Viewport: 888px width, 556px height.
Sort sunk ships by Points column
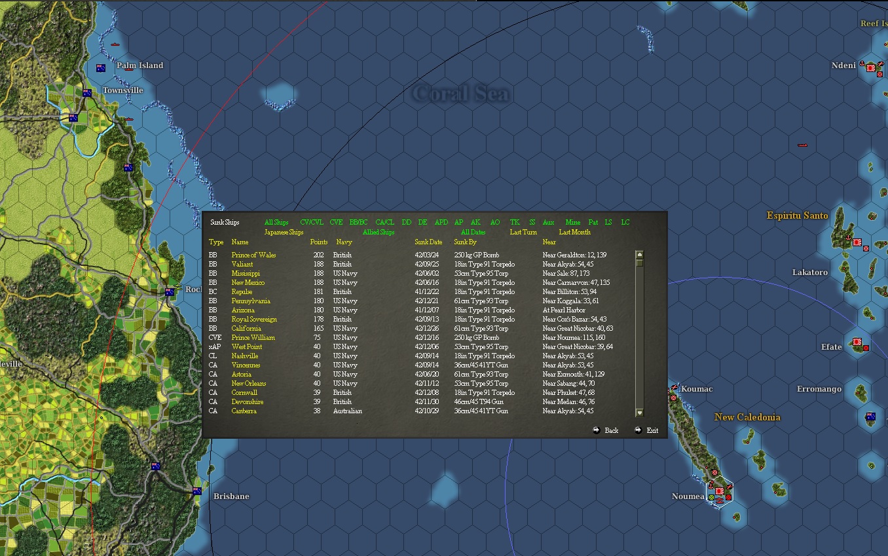[319, 242]
